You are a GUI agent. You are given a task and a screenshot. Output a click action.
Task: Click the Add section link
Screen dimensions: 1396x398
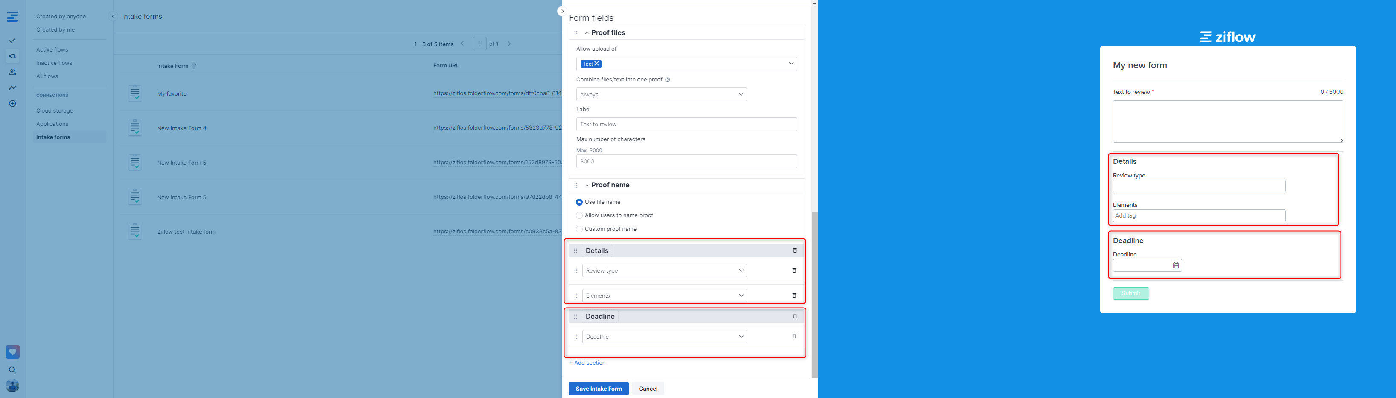coord(587,363)
